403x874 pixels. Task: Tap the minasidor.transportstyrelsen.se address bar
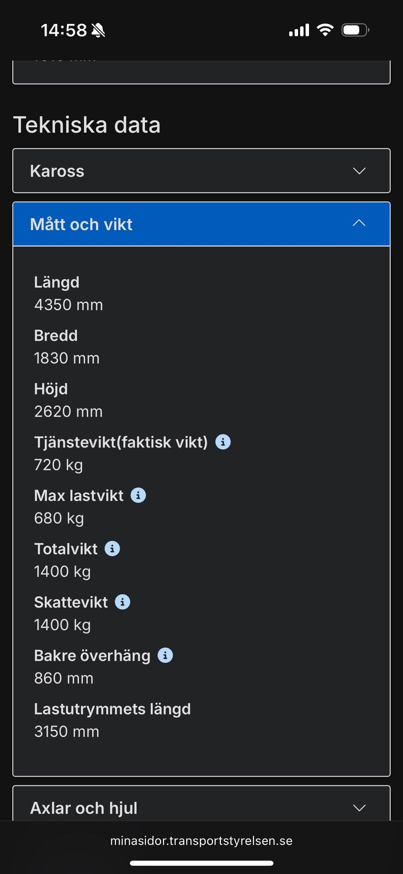tap(201, 840)
